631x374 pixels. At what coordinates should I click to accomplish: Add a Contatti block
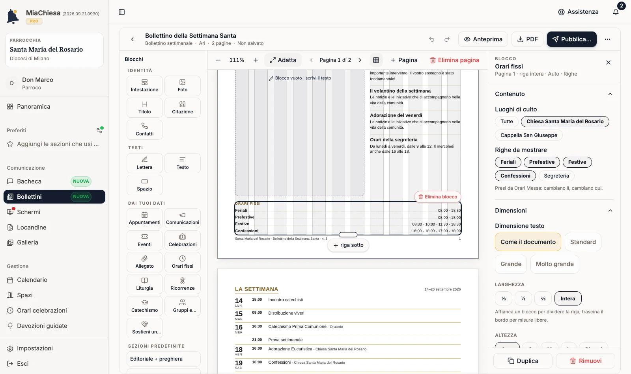tap(145, 130)
